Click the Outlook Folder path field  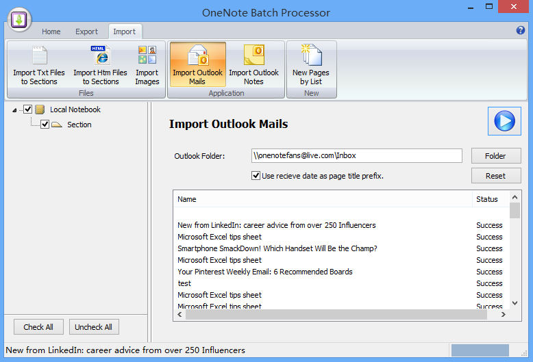click(x=356, y=155)
